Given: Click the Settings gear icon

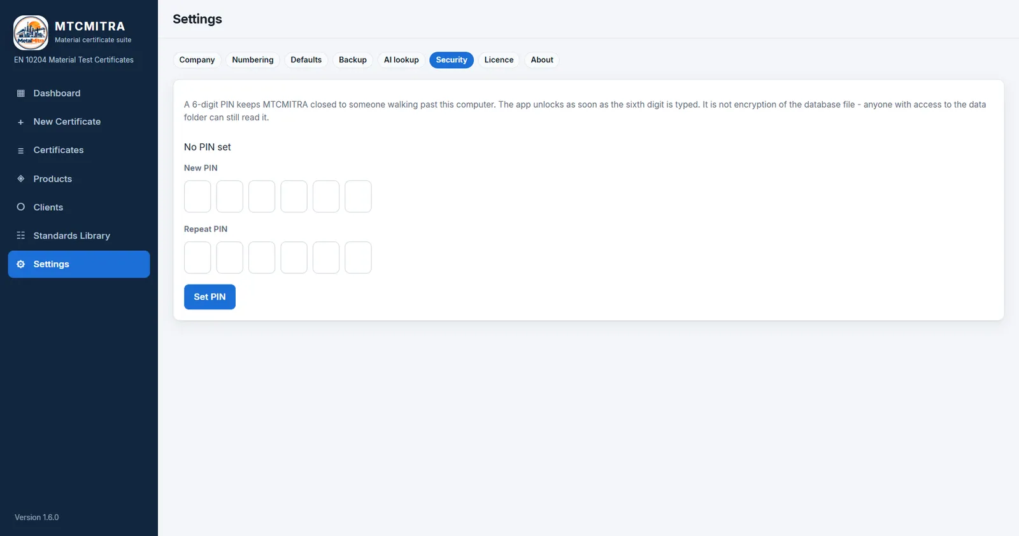Looking at the screenshot, I should coord(20,264).
